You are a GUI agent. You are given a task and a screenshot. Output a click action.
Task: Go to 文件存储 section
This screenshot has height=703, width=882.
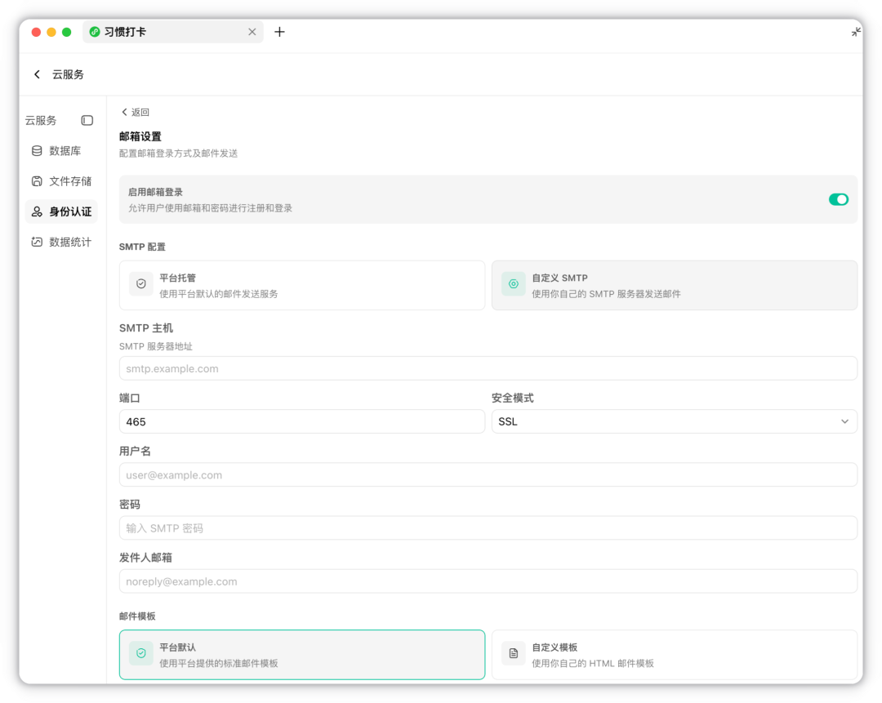pos(60,181)
